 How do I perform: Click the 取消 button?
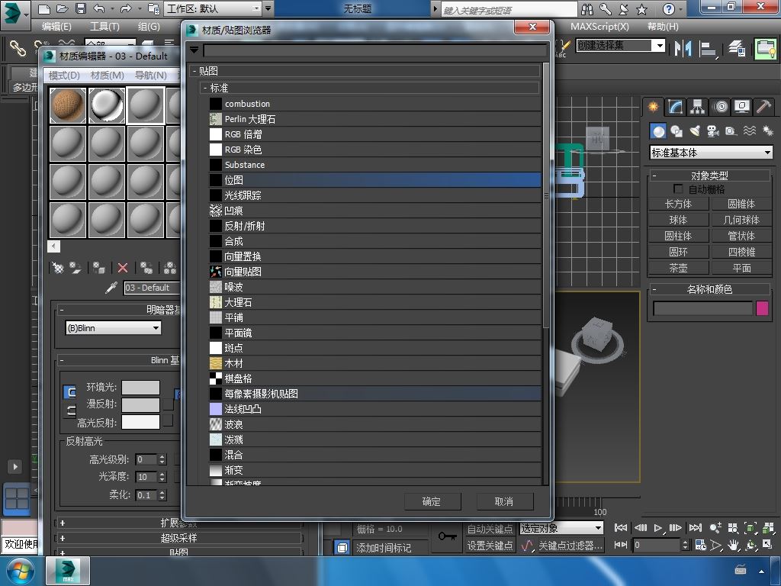tap(504, 501)
